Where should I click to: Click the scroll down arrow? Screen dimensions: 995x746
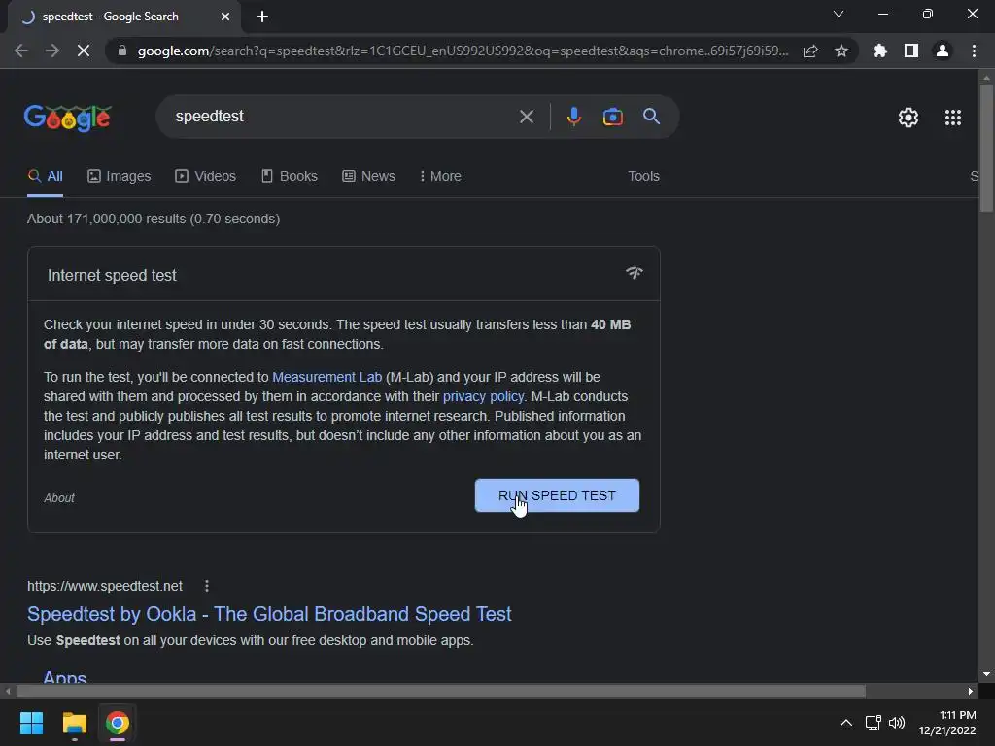pyautogui.click(x=986, y=674)
